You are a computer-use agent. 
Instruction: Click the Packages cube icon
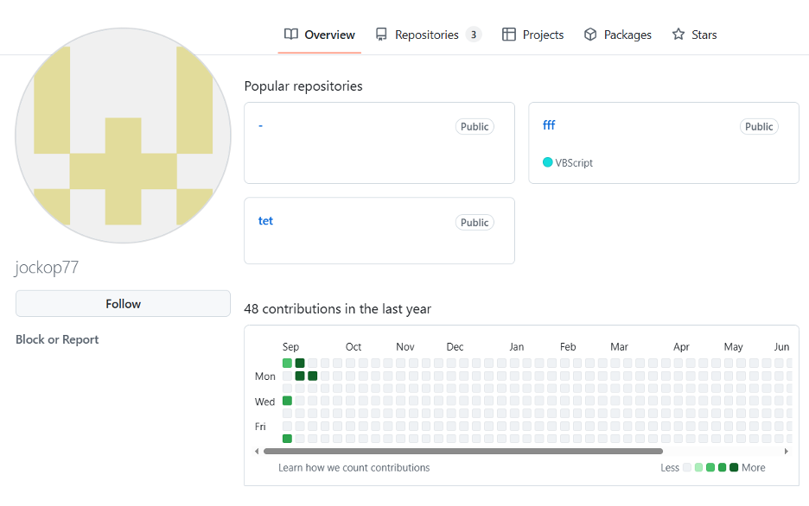[590, 35]
